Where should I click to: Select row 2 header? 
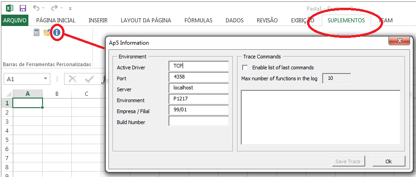click(x=7, y=112)
